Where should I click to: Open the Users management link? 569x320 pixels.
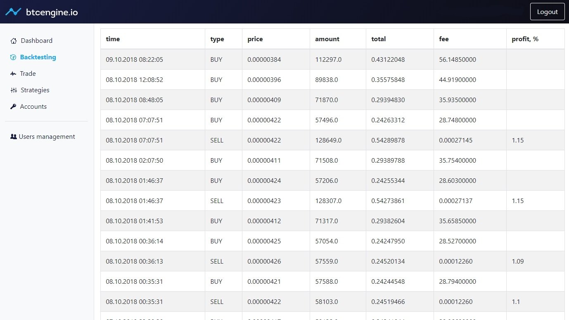[x=47, y=137]
